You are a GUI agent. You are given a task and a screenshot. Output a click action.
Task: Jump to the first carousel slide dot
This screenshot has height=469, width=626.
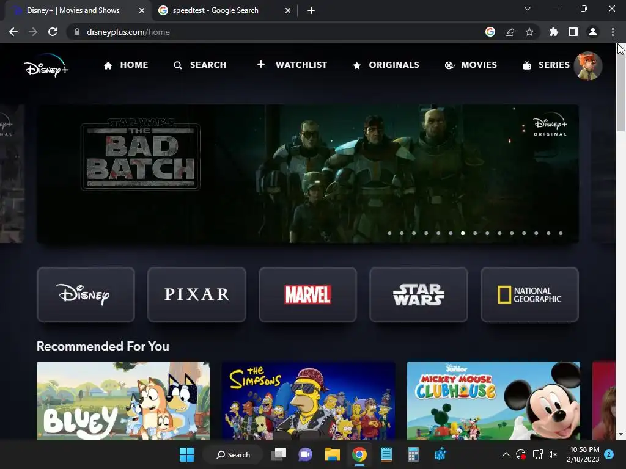389,233
